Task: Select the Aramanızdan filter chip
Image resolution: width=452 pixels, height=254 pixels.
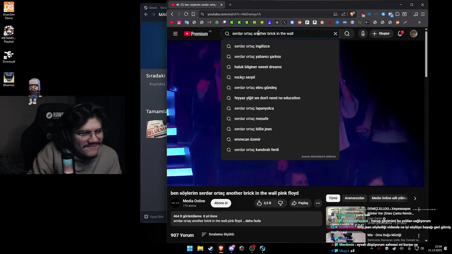Action: (355, 198)
